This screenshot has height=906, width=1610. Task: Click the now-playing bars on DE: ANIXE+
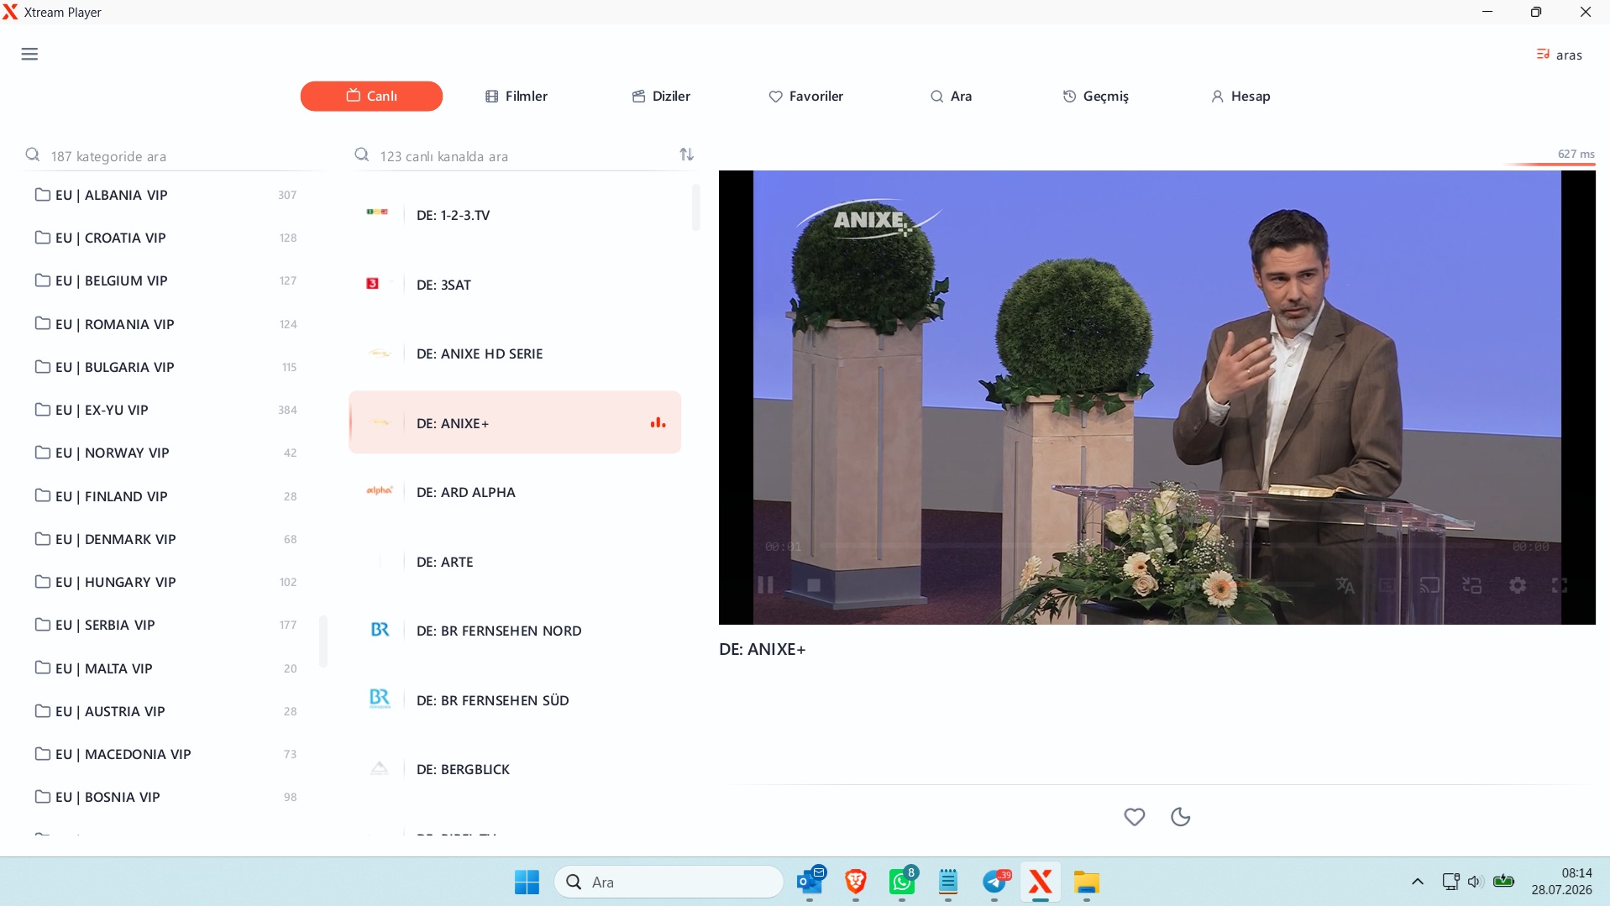point(658,423)
